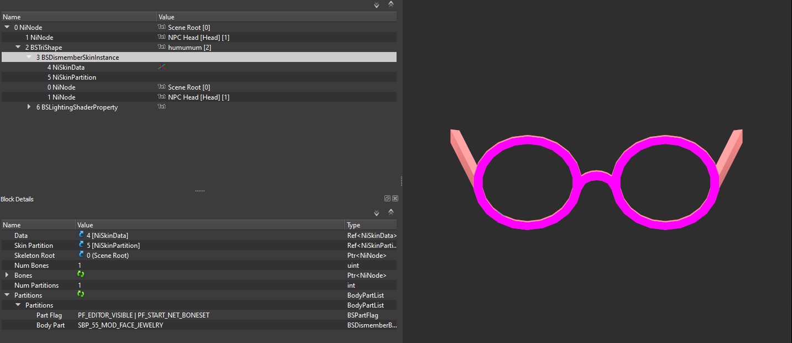Expand all rows in the block list panel
This screenshot has height=343, width=792.
(377, 5)
